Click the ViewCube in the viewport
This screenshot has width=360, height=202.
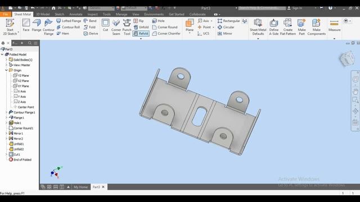click(347, 58)
